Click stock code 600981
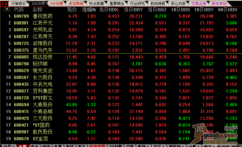The image size is (242, 147). click(x=21, y=23)
